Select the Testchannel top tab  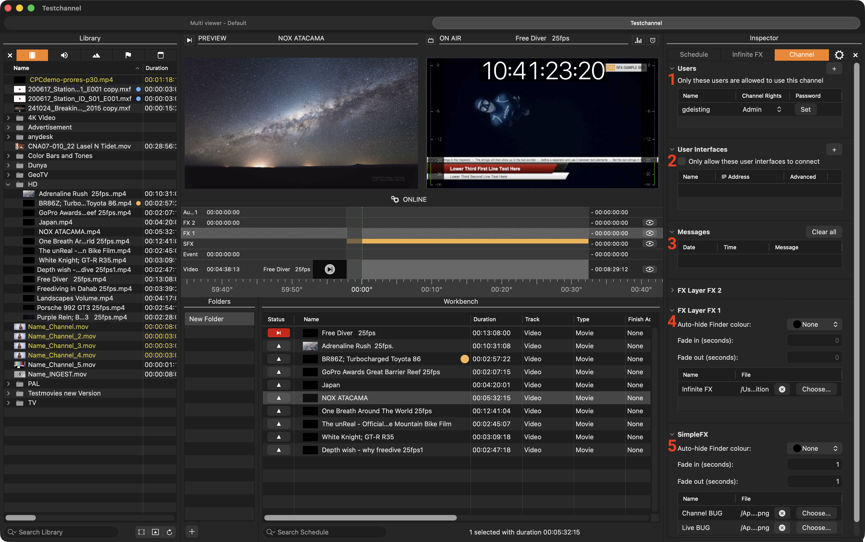click(646, 23)
